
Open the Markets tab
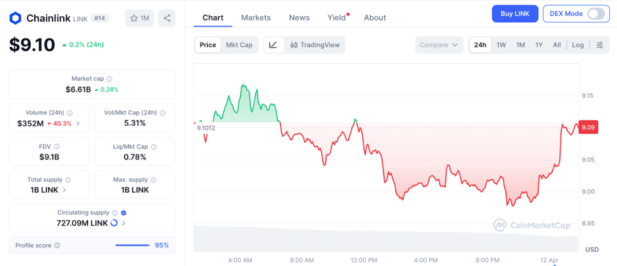click(x=256, y=17)
